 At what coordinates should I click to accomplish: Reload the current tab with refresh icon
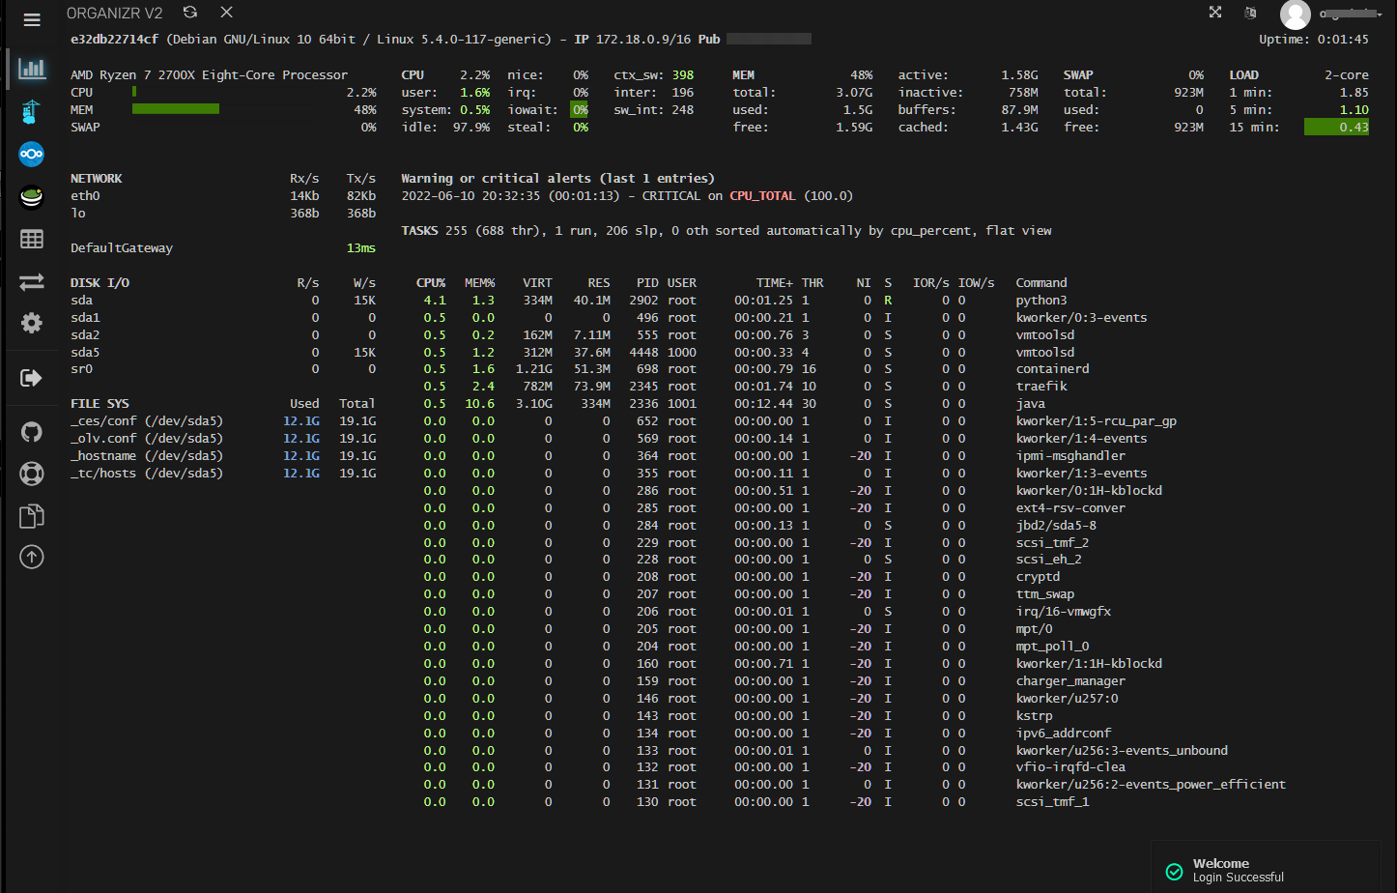[x=190, y=13]
